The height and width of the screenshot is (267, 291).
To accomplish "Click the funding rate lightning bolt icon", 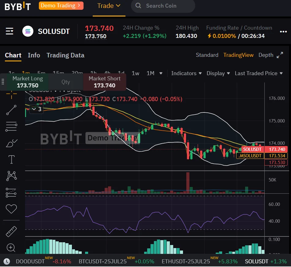I will click(x=209, y=36).
